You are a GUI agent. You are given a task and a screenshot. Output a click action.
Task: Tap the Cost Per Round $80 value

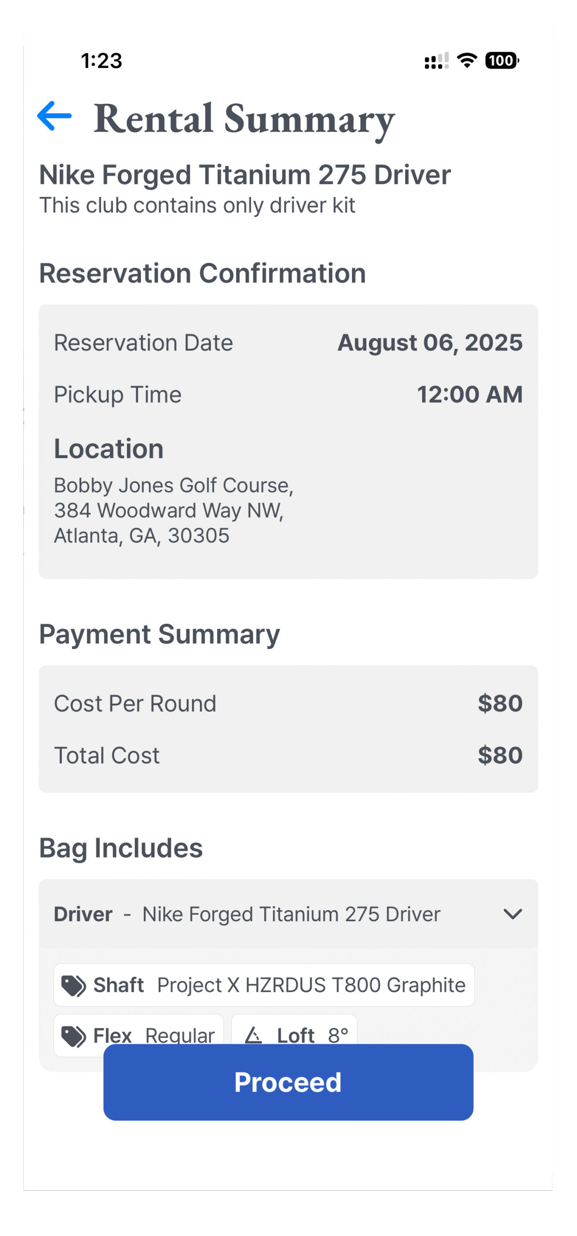[500, 703]
